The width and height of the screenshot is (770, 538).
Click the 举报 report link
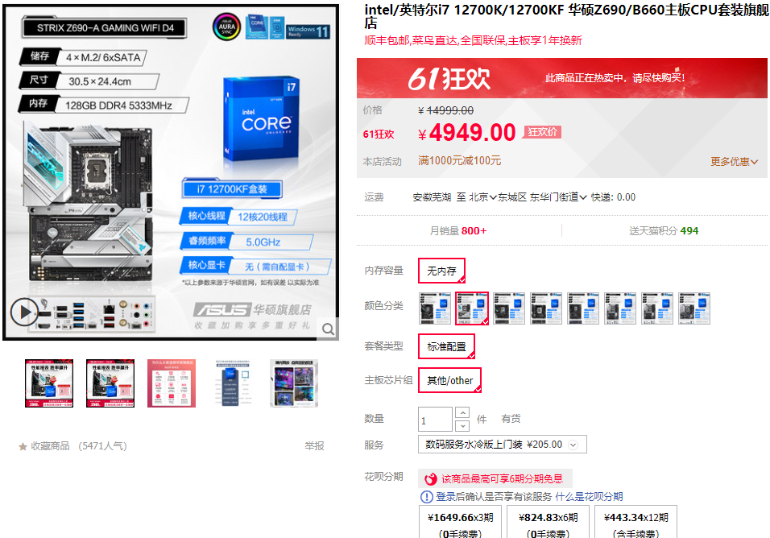(314, 446)
